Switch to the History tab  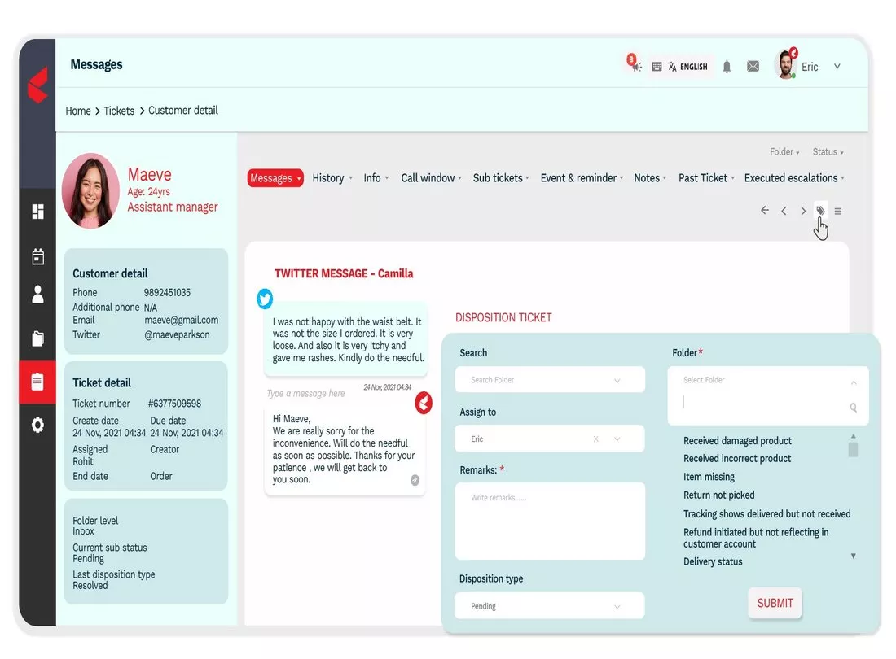pyautogui.click(x=330, y=177)
